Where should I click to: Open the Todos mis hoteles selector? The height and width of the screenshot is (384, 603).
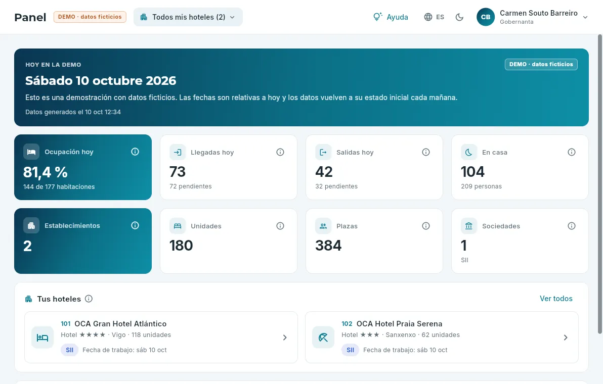[x=188, y=17]
